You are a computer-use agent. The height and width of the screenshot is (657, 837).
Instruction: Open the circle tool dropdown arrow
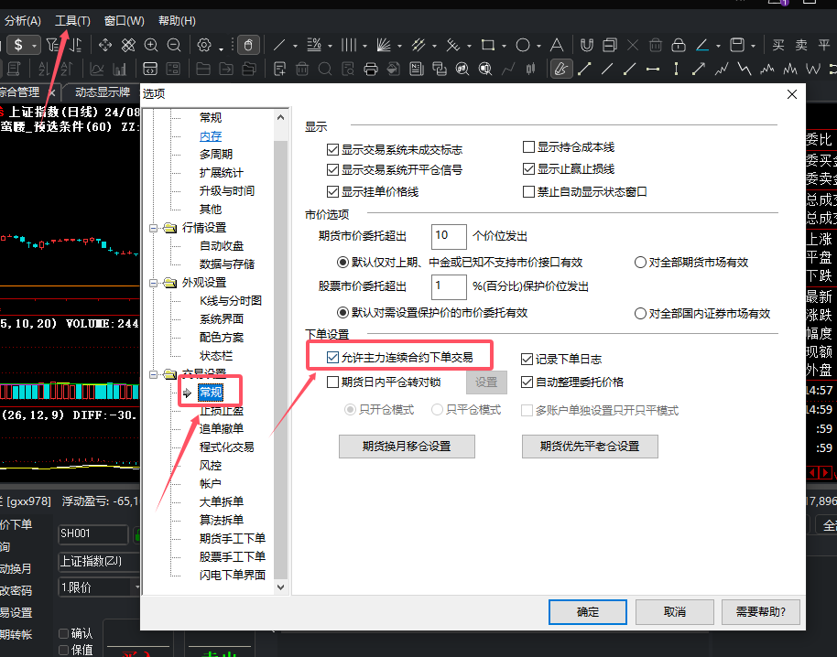point(538,47)
